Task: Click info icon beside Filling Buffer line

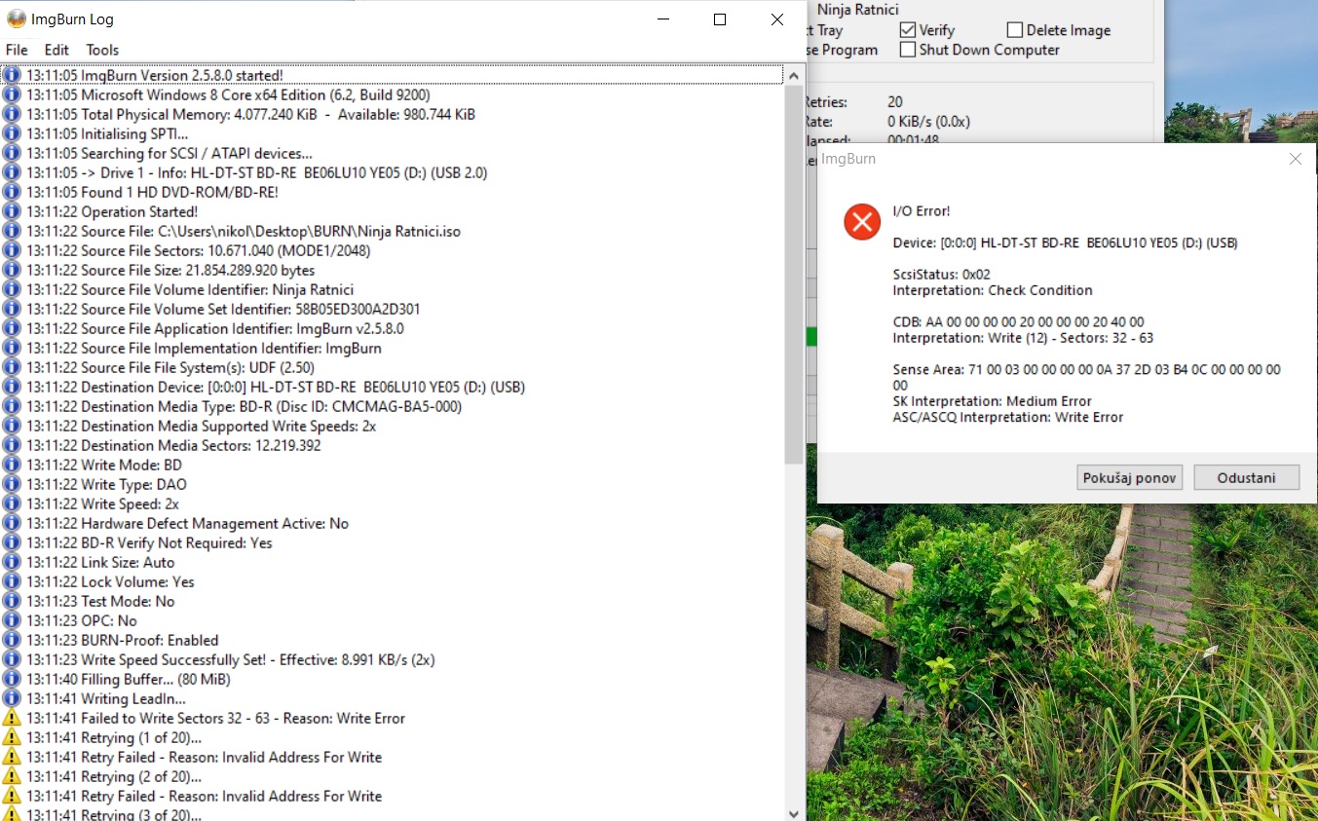Action: point(12,679)
